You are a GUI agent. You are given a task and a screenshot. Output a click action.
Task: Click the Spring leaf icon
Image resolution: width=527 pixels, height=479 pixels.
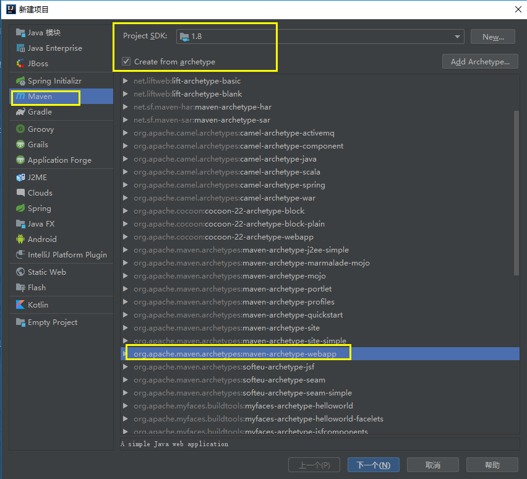pyautogui.click(x=20, y=208)
